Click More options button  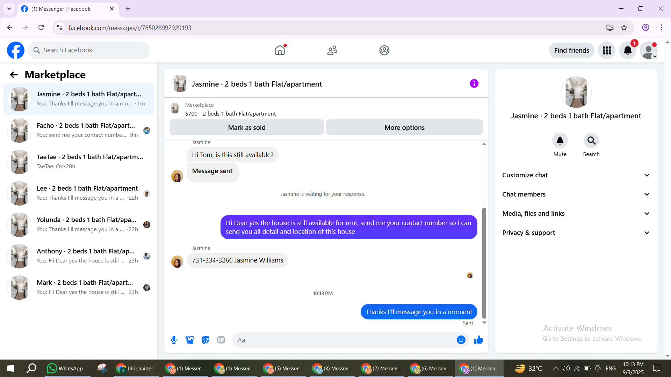pos(404,127)
